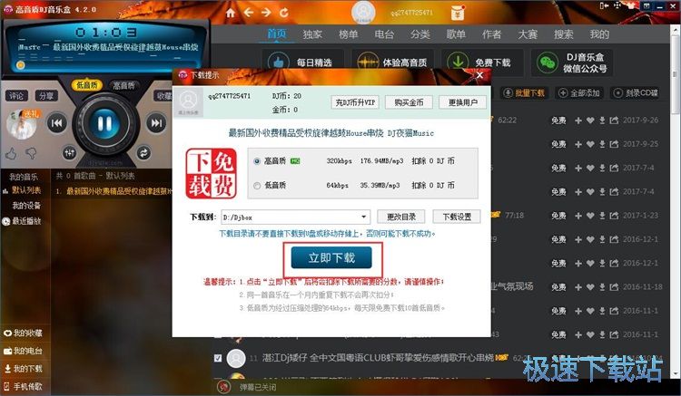
Task: Move the playback progress knob
Action: click(x=20, y=65)
